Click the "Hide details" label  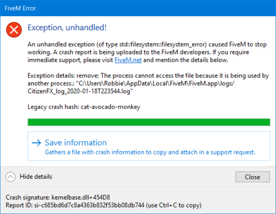[x=36, y=177]
